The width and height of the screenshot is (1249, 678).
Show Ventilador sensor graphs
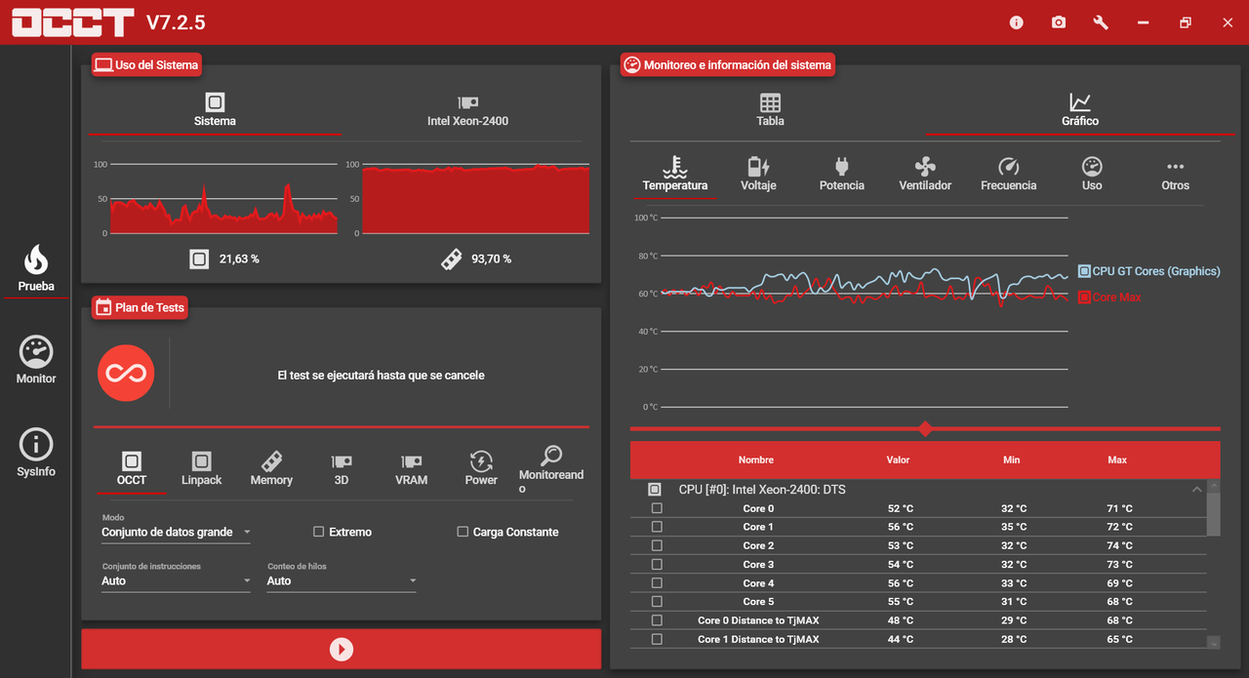pos(925,173)
